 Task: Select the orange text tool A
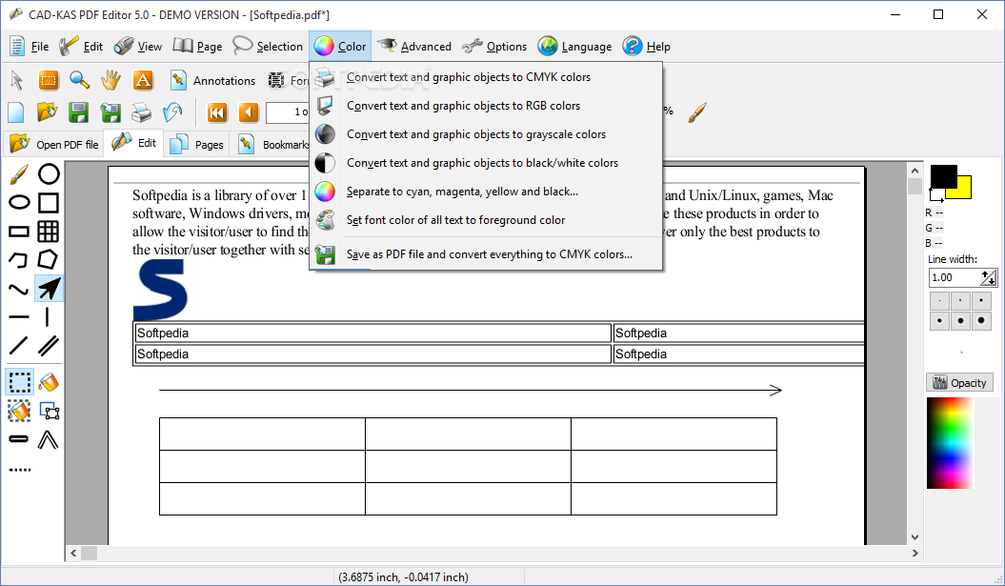[x=142, y=80]
